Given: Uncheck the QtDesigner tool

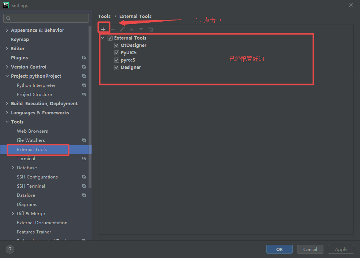Looking at the screenshot, I should 116,45.
